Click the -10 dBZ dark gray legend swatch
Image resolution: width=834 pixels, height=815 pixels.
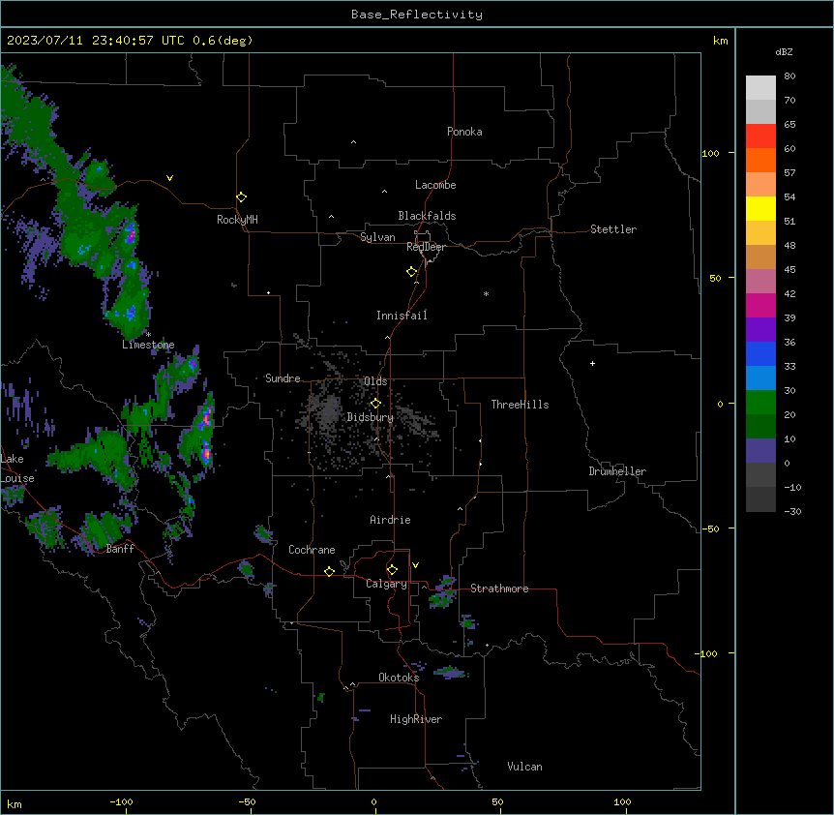(x=760, y=498)
